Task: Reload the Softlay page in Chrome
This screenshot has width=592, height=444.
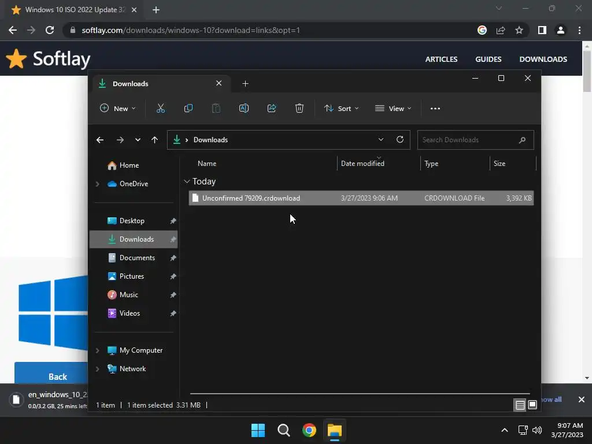Action: tap(50, 30)
